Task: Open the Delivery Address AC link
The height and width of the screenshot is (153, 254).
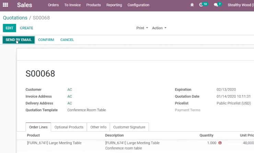Action: (x=70, y=103)
